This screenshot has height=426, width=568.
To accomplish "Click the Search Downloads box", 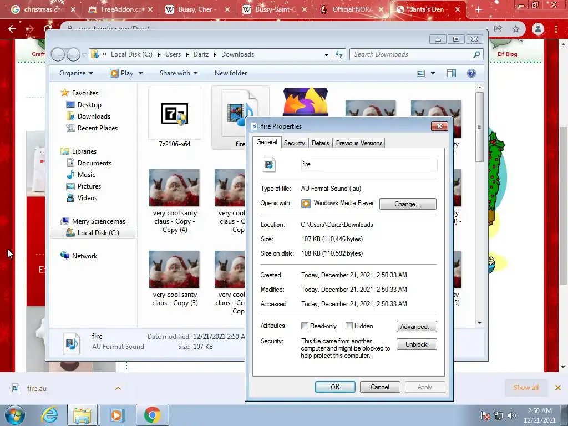I will (x=416, y=54).
